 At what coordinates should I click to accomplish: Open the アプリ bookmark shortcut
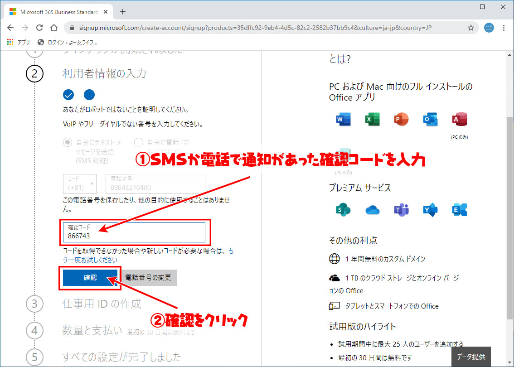tap(19, 42)
